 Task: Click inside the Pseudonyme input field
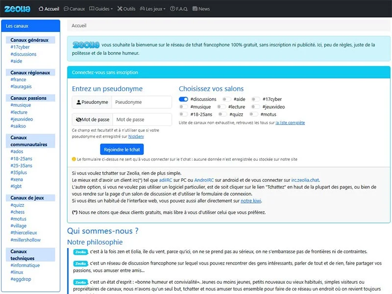click(142, 102)
